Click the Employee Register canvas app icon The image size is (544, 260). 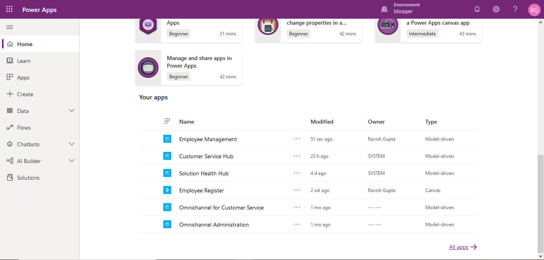pyautogui.click(x=167, y=190)
